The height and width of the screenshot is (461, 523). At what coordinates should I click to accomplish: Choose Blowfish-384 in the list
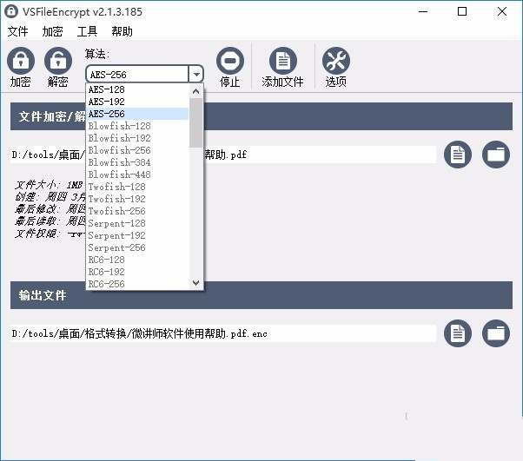click(137, 162)
